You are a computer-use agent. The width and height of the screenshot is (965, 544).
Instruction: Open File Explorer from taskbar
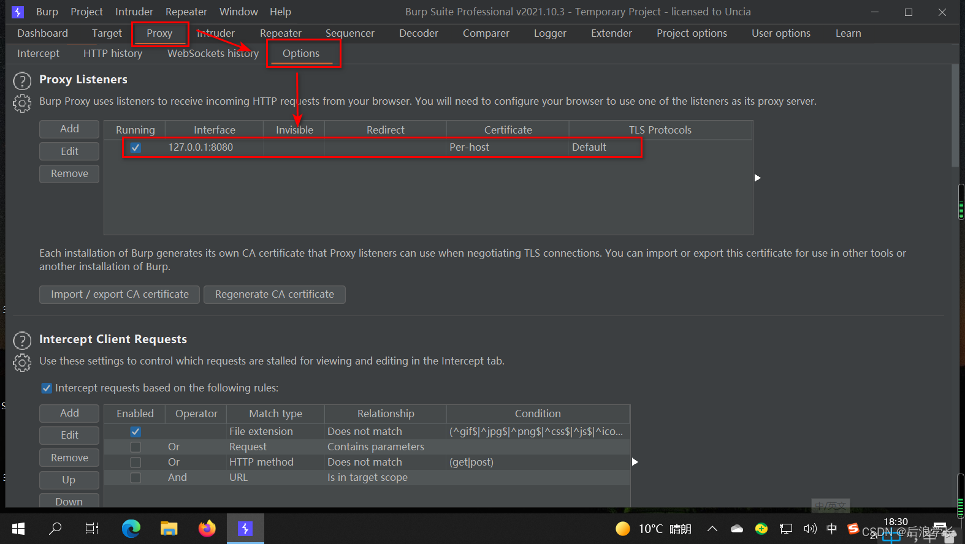(x=169, y=528)
